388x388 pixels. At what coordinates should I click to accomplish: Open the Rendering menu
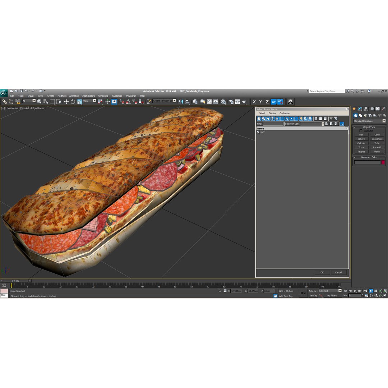click(x=103, y=96)
